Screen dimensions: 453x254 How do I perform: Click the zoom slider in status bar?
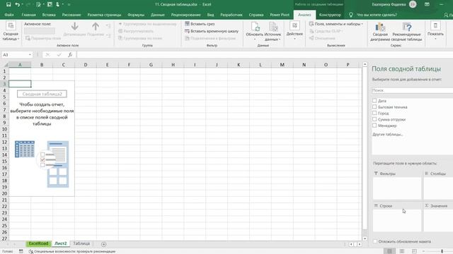click(x=442, y=251)
